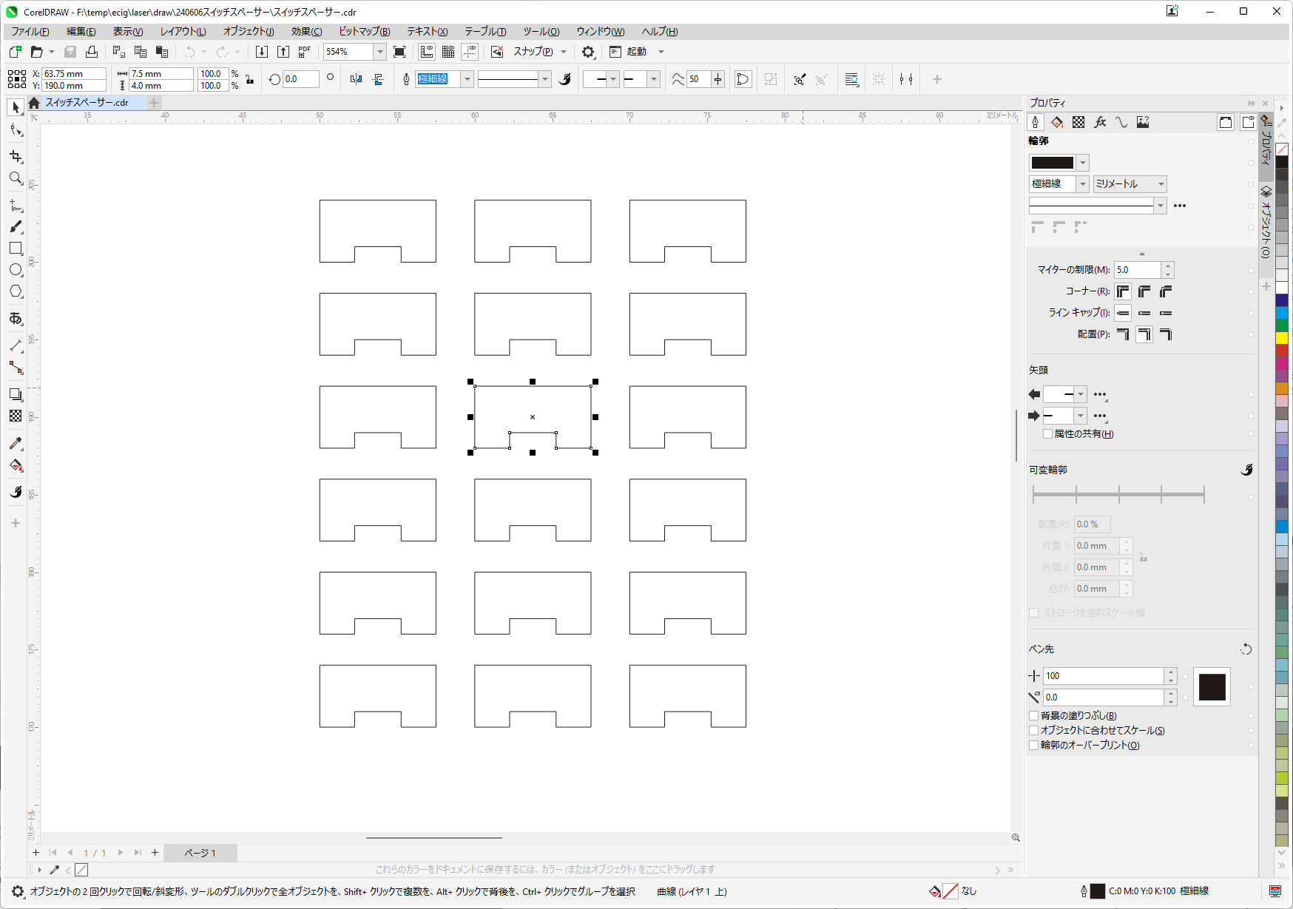Screen dimensions: 1293x909
Task: Select the Eyedropper tool
Action: (16, 444)
